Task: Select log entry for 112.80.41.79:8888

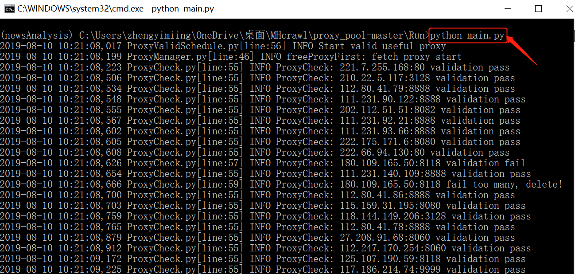Action: point(257,89)
